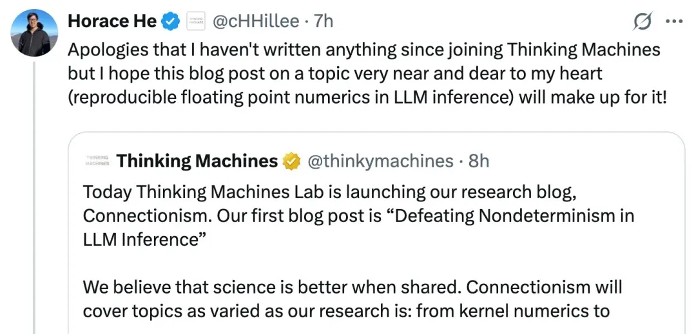This screenshot has height=334, width=696.
Task: Click the Thinking Machines logo in quoted tweet
Action: click(97, 161)
